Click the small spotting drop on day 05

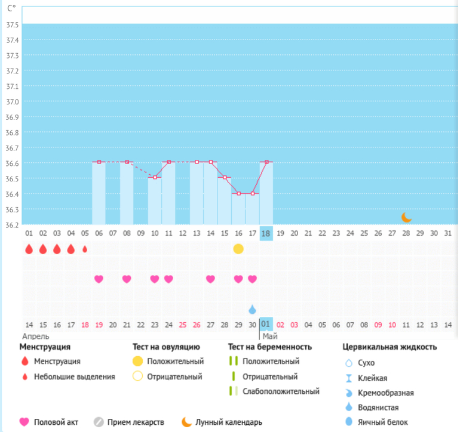pos(85,249)
